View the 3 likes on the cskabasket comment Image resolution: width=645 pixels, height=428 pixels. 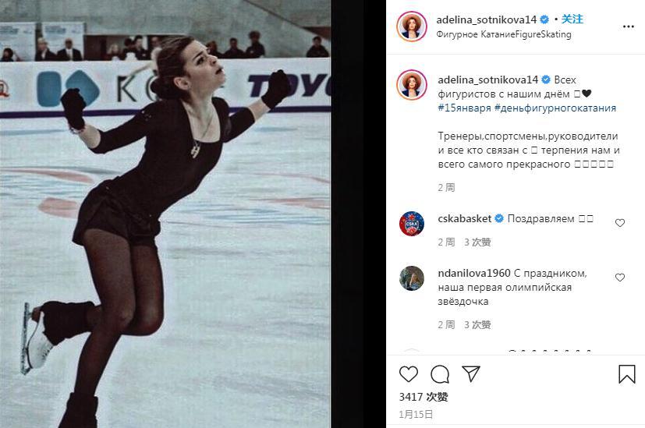pos(477,242)
